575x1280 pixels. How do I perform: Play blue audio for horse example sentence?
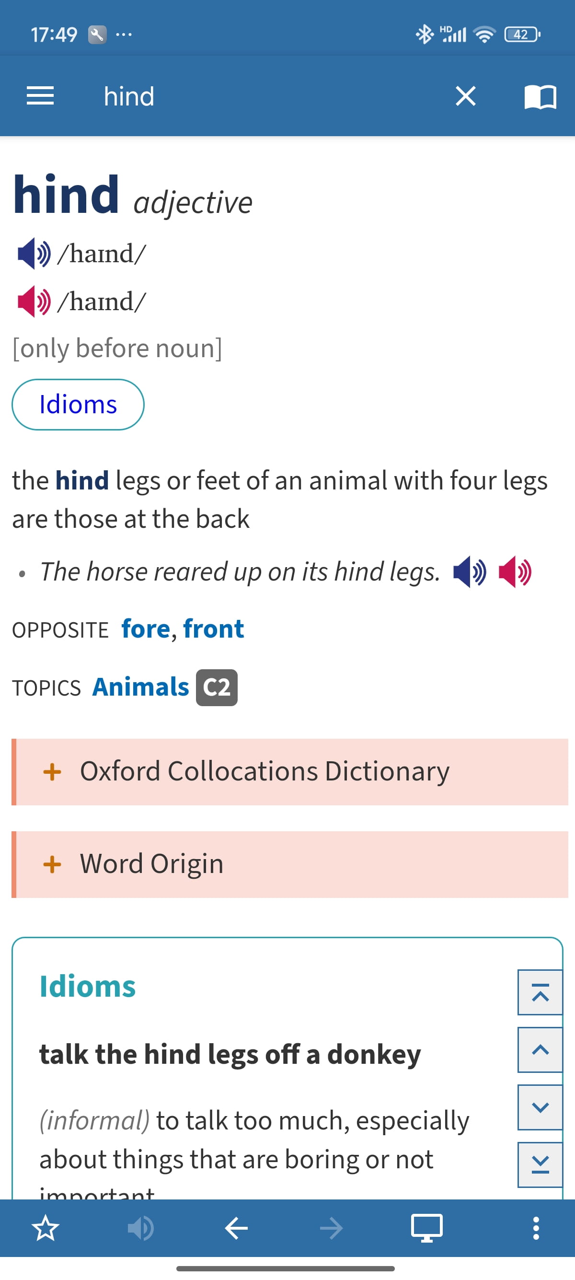coord(470,572)
